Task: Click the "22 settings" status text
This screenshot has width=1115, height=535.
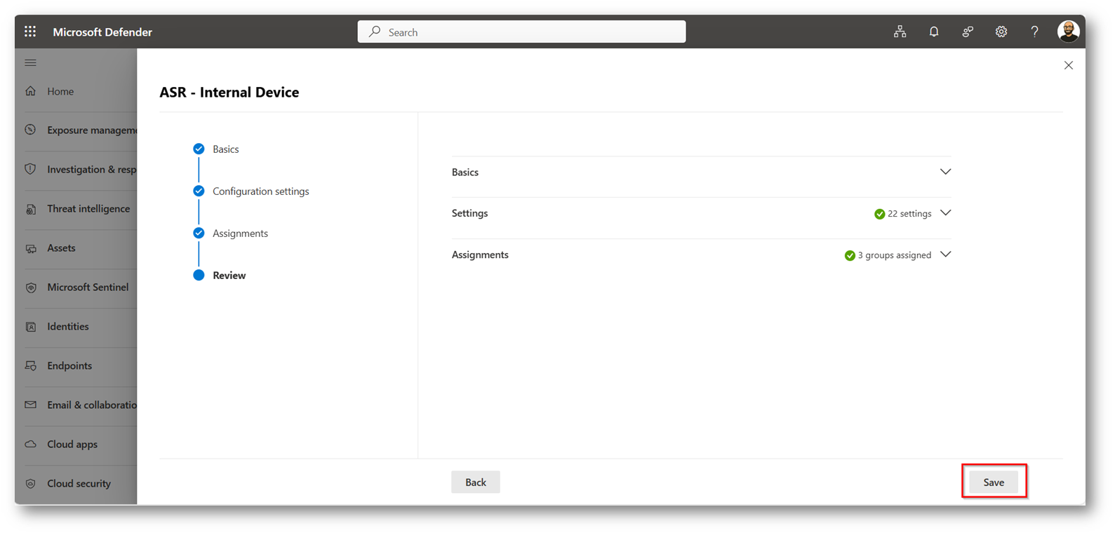Action: 909,214
